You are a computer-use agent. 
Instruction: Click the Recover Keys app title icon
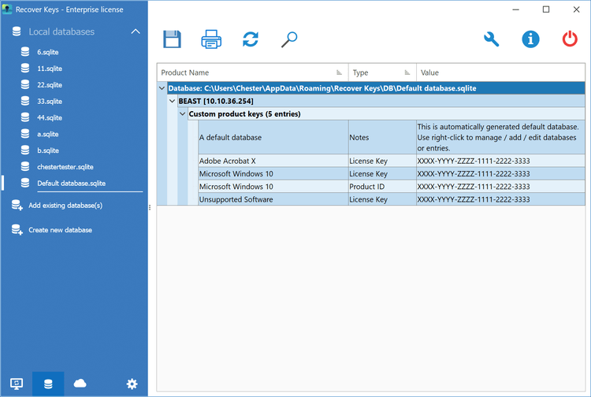click(x=7, y=9)
